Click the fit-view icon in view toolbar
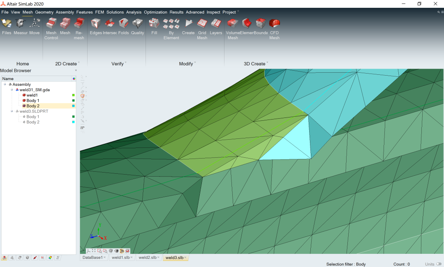444x267 pixels. pyautogui.click(x=94, y=251)
